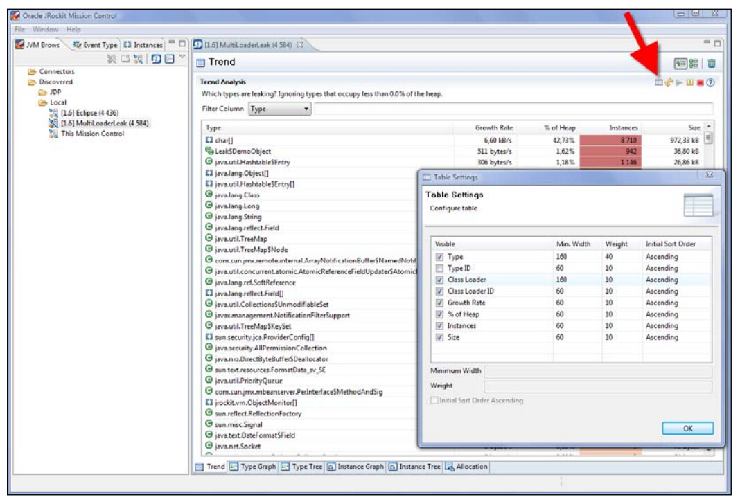The image size is (740, 504).
Task: Open the File menu
Action: [x=20, y=29]
